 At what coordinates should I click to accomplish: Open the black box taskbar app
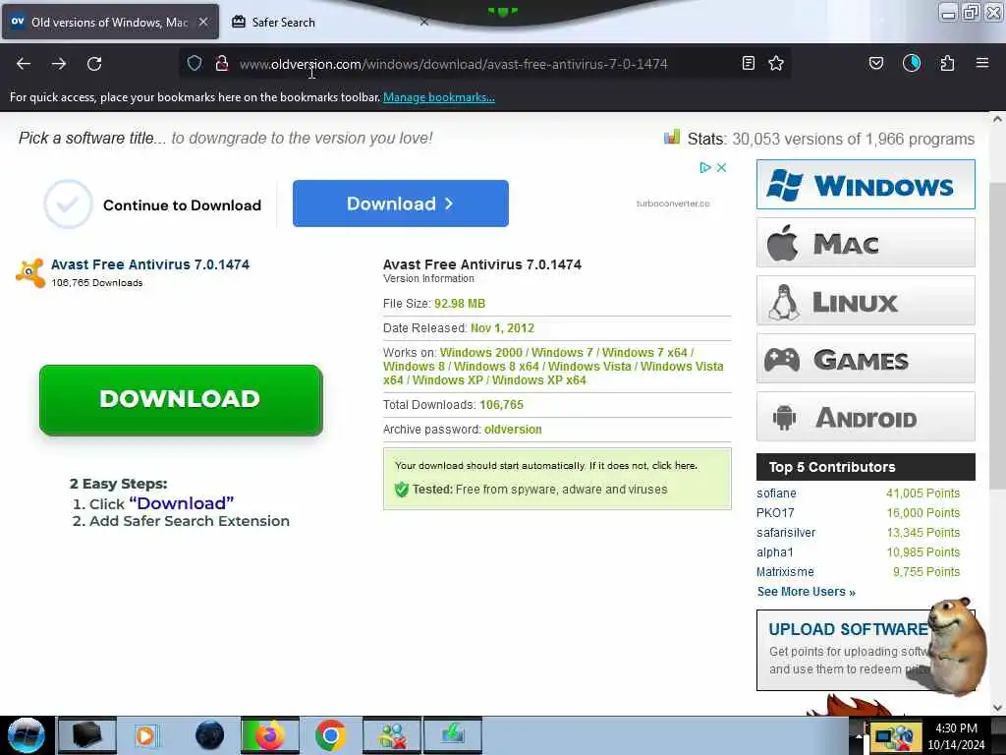(x=86, y=735)
